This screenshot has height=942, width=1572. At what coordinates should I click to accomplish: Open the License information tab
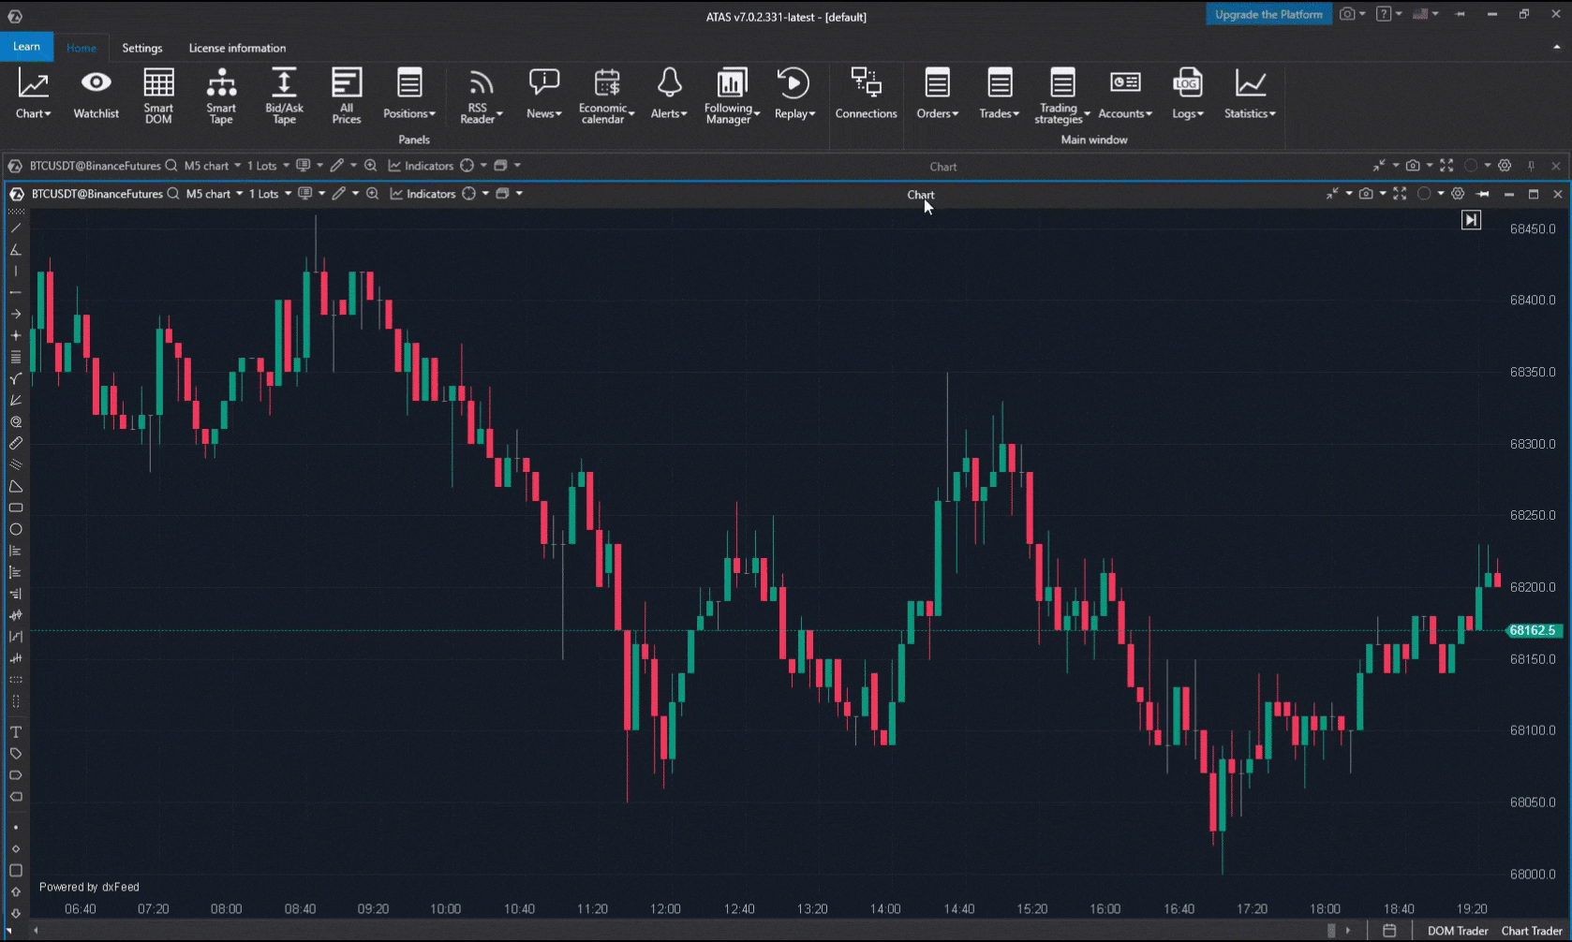tap(237, 48)
